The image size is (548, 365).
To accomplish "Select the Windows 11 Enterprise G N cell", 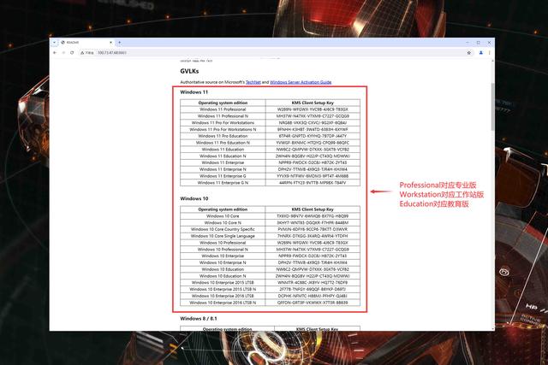I will 223,183.
